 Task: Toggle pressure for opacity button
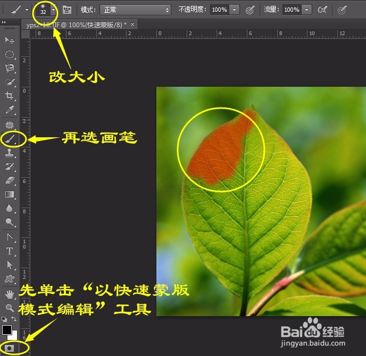[250, 10]
